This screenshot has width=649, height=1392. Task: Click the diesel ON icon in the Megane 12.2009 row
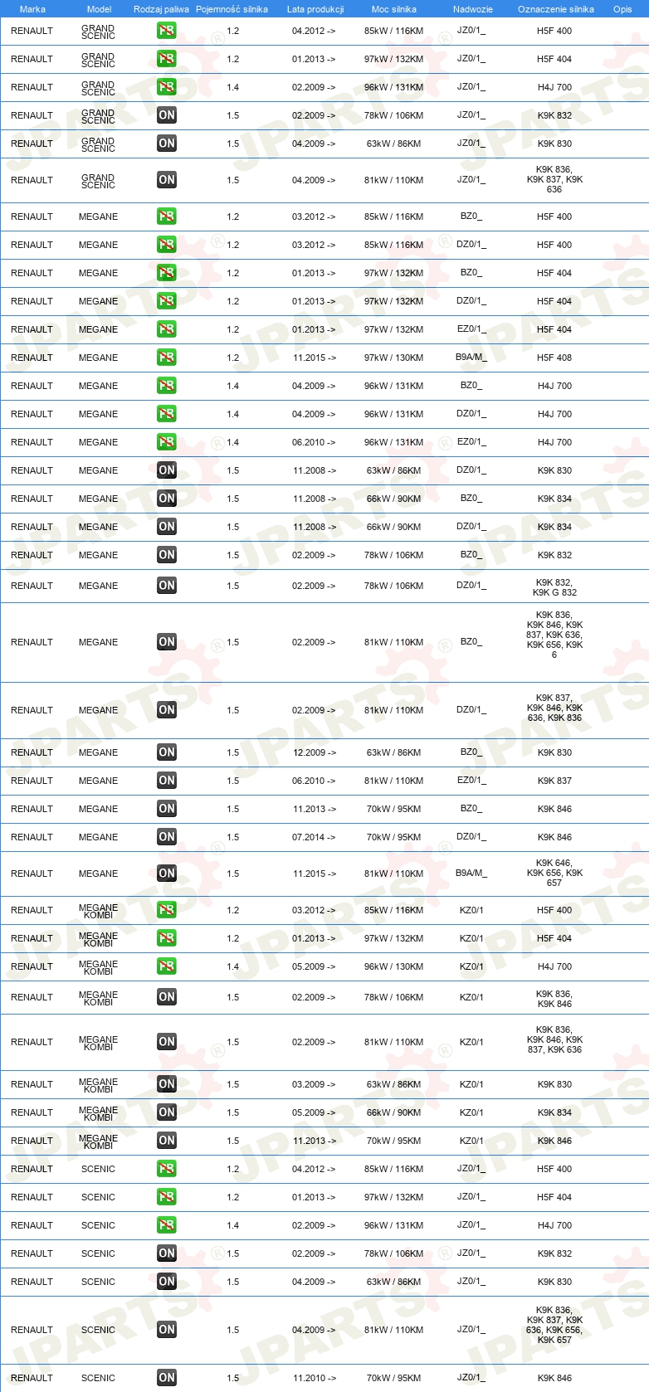coord(167,752)
